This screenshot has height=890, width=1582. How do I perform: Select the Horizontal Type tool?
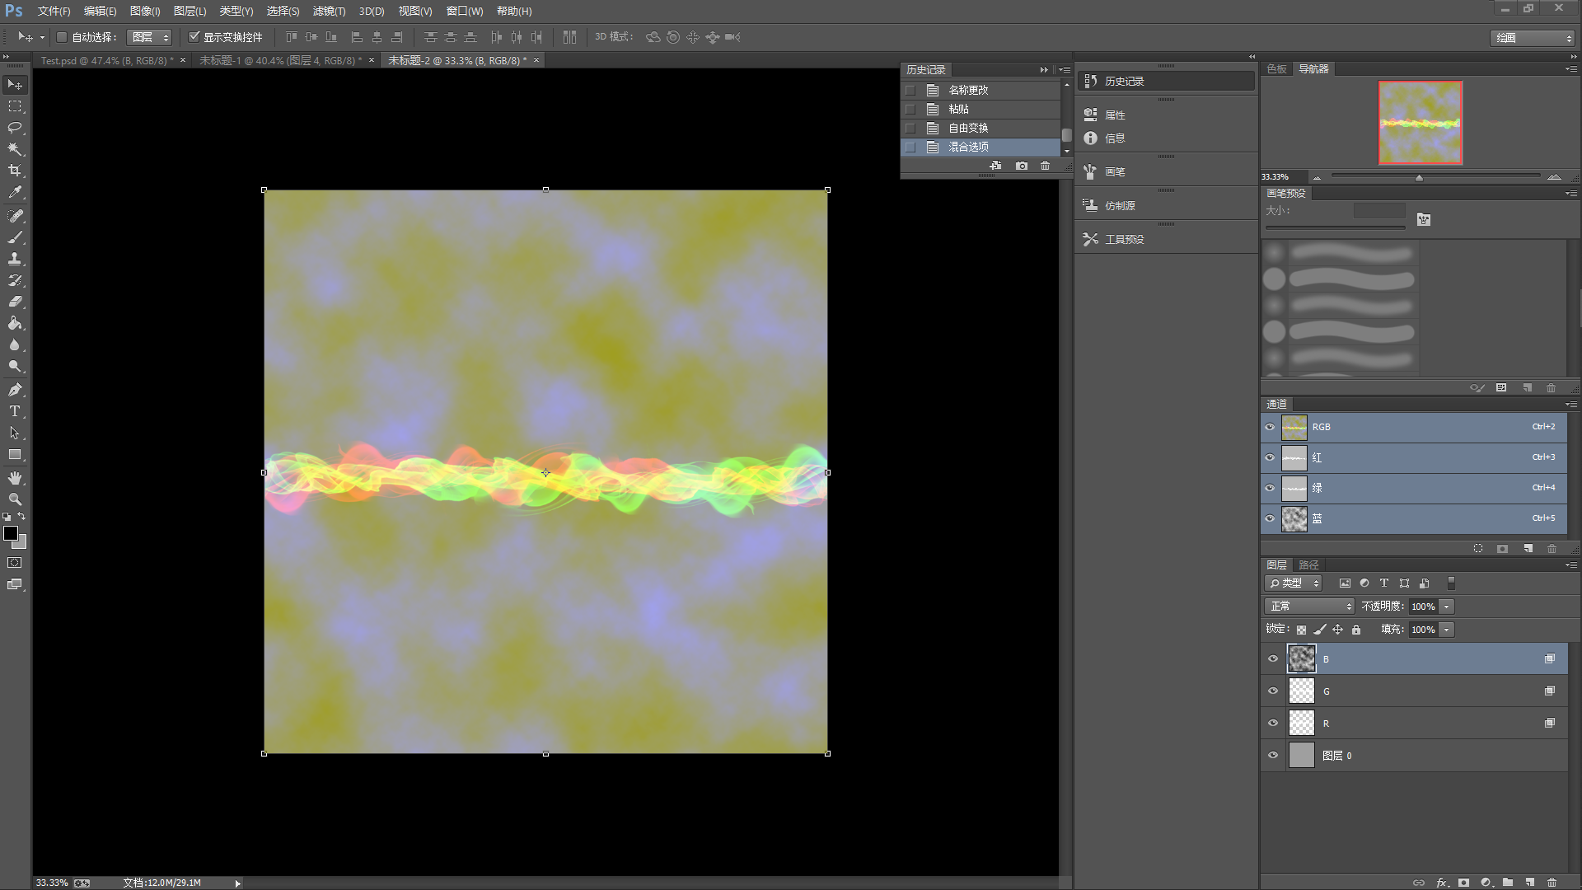[15, 411]
